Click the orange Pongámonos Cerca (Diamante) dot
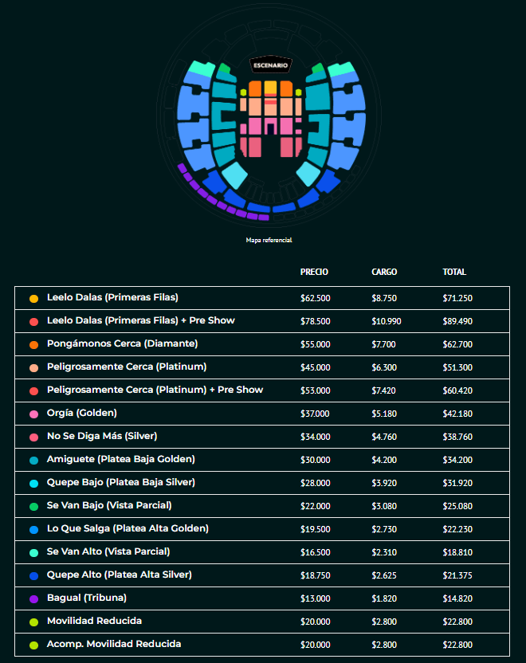 click(33, 344)
